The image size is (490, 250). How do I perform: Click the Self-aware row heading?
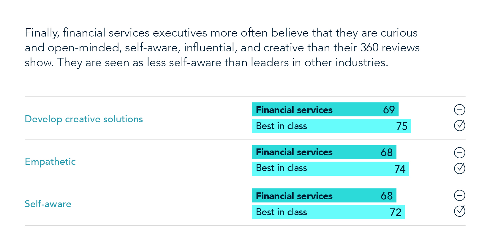pos(48,204)
